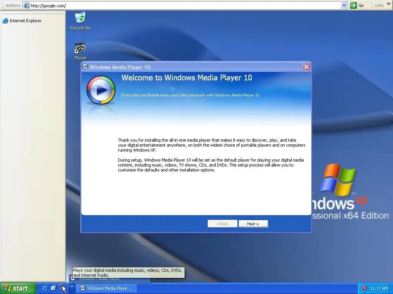Image resolution: width=393 pixels, height=294 pixels.
Task: Click the title bar icon of the setup dialog
Action: click(85, 67)
